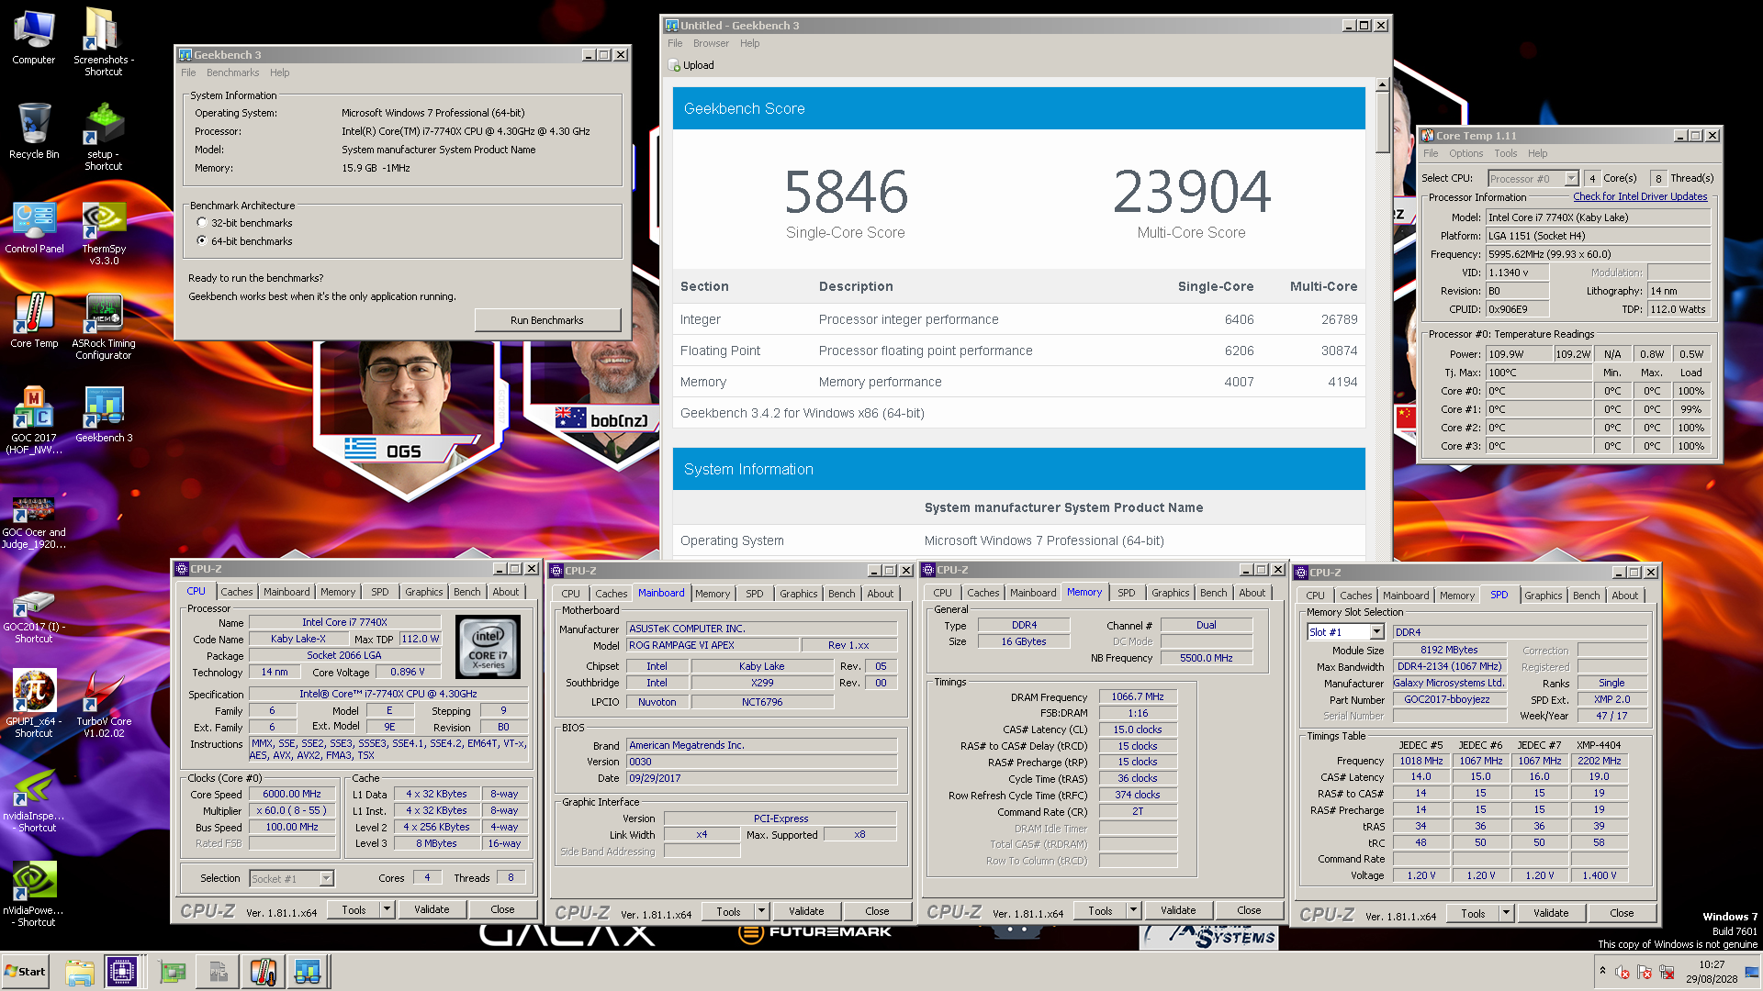Click the Multi-Core score 23904

click(1192, 192)
